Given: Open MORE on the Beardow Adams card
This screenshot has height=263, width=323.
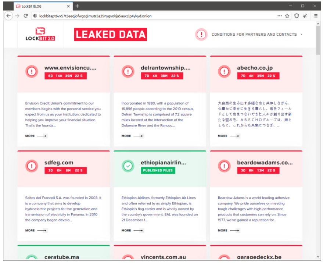Looking at the screenshot, I should [x=229, y=230].
